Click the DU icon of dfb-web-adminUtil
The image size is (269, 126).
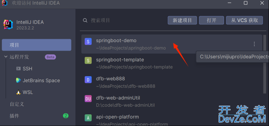88,99
